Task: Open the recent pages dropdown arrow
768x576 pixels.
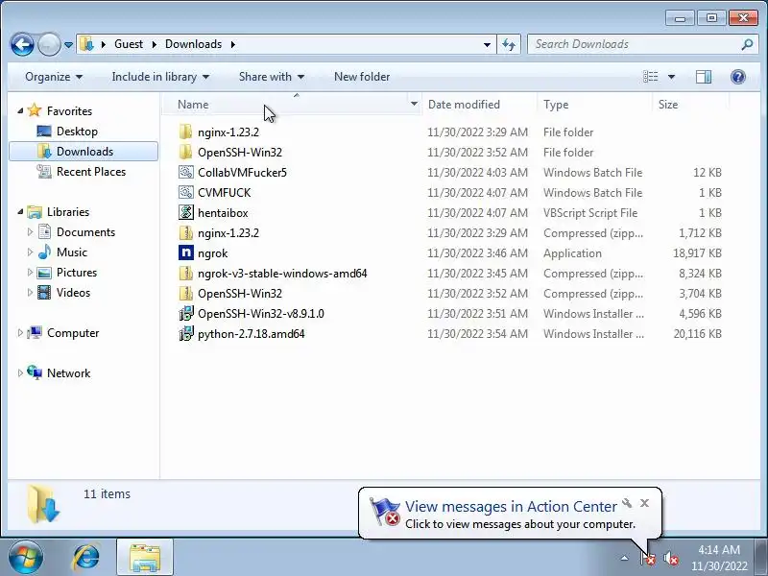Action: 68,45
